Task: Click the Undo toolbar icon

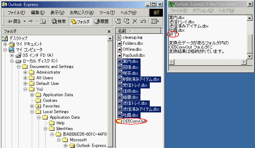Action: point(143,21)
